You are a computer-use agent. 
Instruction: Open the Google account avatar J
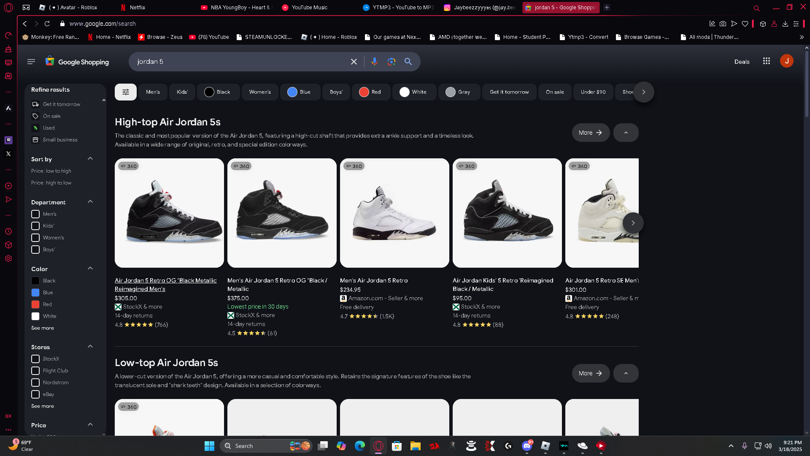pyautogui.click(x=787, y=61)
